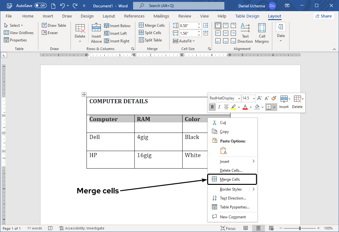
Task: Click Insert Right in Rows & Columns
Action: 117,41
